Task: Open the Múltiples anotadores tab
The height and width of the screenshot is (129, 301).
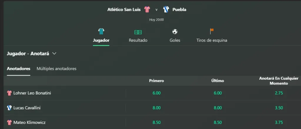Action: click(56, 69)
